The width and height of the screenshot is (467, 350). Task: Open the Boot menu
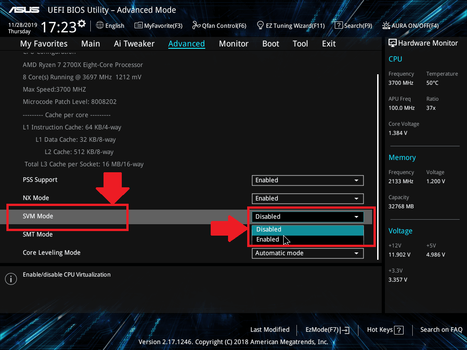[270, 43]
